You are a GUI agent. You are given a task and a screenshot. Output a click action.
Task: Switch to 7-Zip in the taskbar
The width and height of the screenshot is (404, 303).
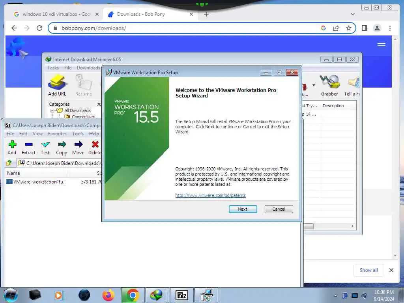click(x=181, y=295)
